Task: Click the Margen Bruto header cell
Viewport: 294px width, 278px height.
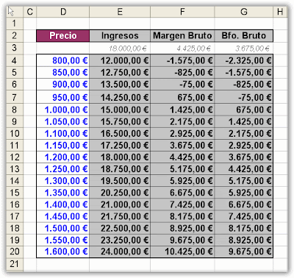Action: pyautogui.click(x=182, y=36)
